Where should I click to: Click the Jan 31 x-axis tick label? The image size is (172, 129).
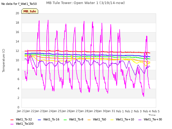tap(111, 111)
